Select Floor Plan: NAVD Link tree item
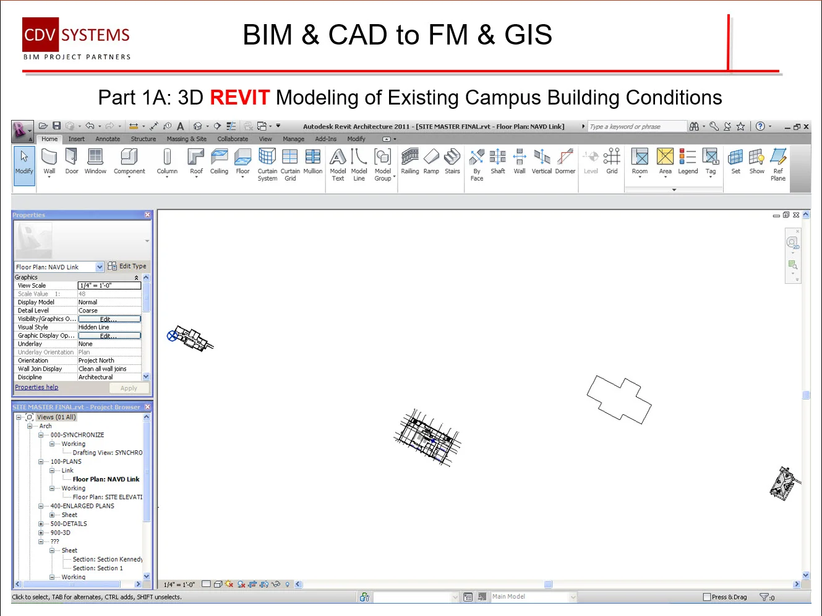This screenshot has height=616, width=822. click(106, 479)
